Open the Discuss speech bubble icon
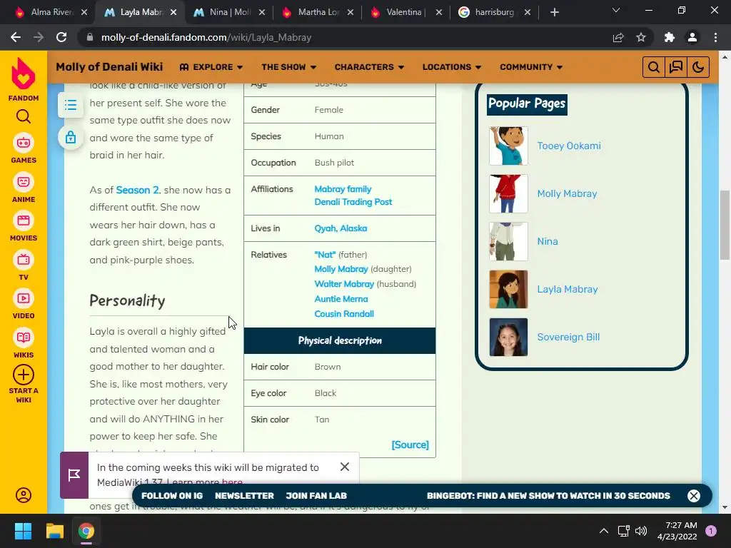 [x=675, y=67]
